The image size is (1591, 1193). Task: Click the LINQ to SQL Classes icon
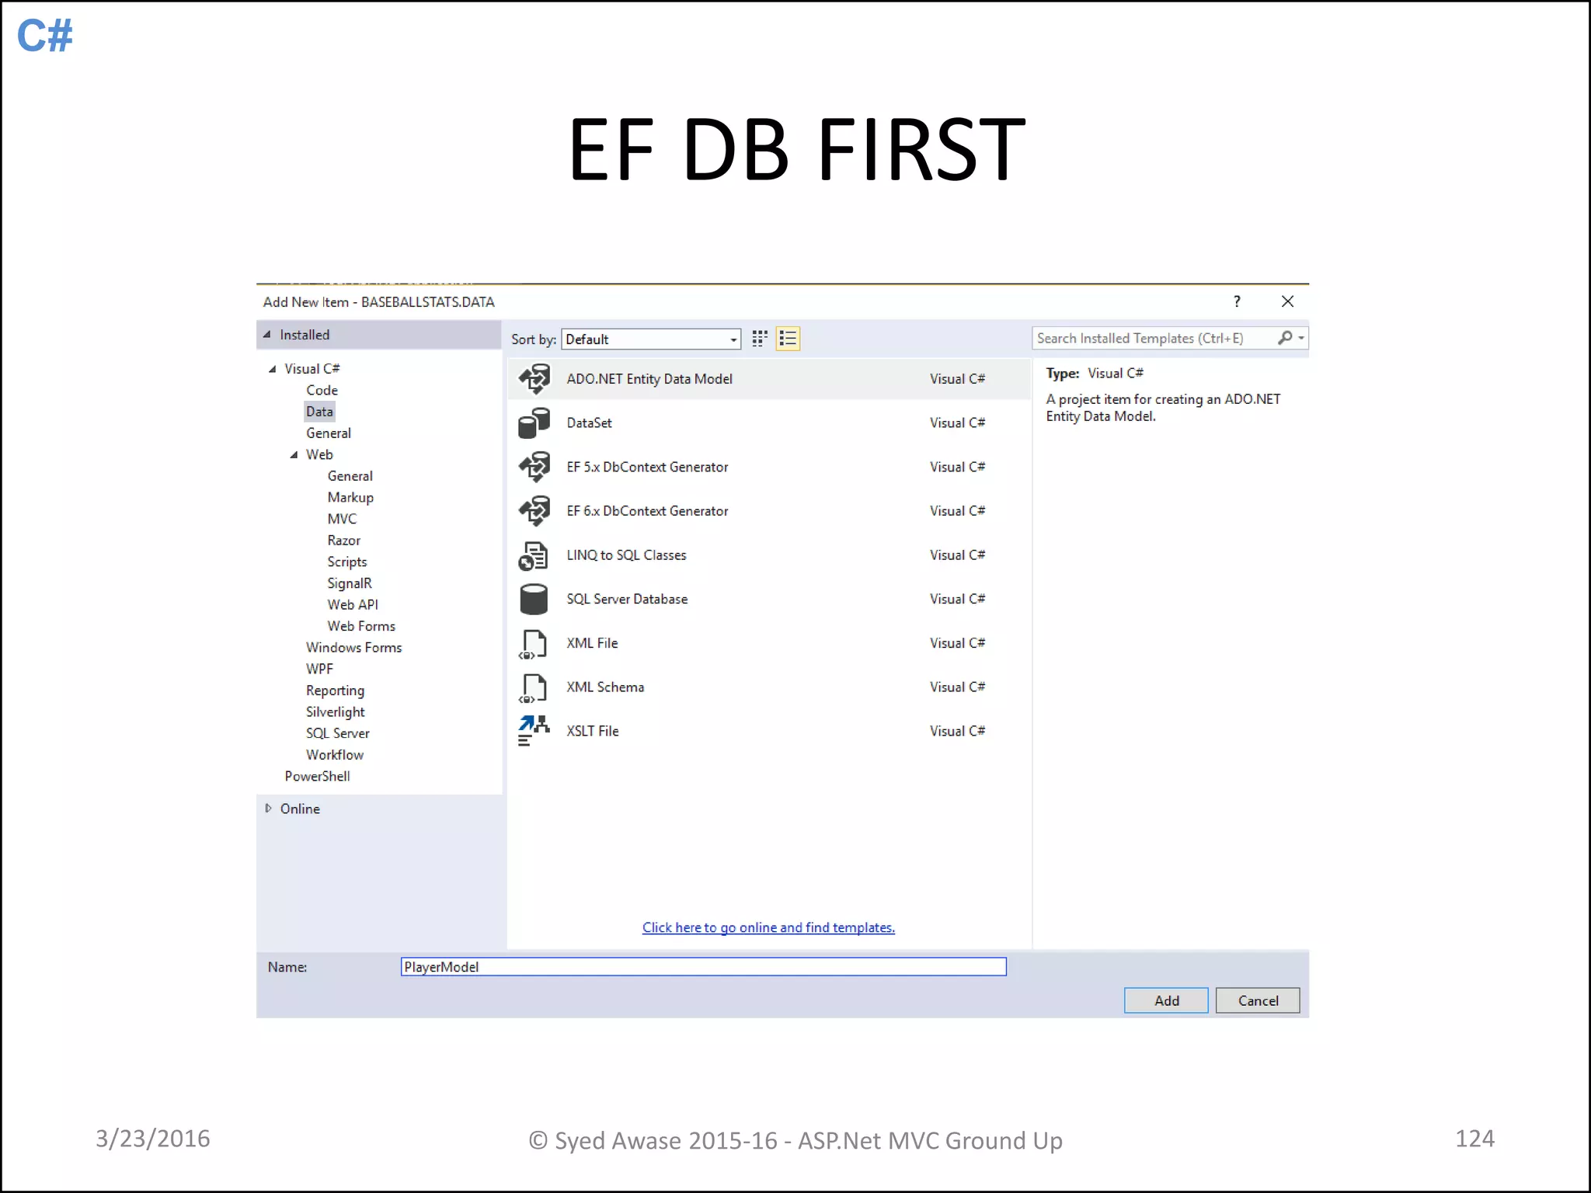[x=534, y=555]
